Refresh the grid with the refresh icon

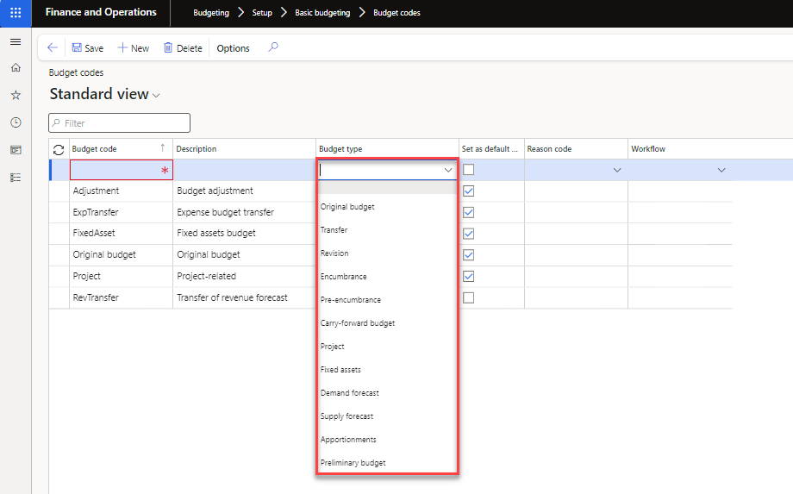coord(59,150)
